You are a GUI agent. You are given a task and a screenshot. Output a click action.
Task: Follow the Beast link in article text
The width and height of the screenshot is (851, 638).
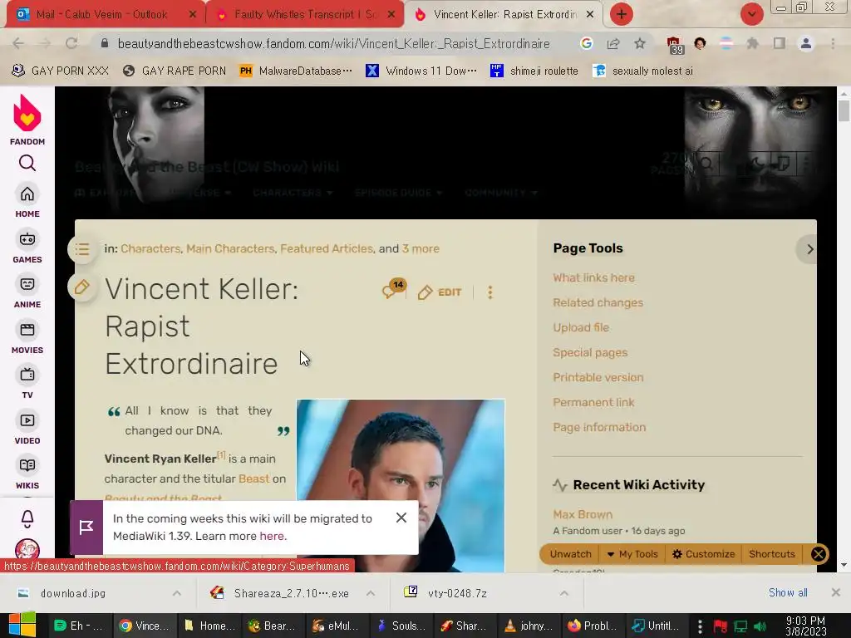click(x=254, y=478)
